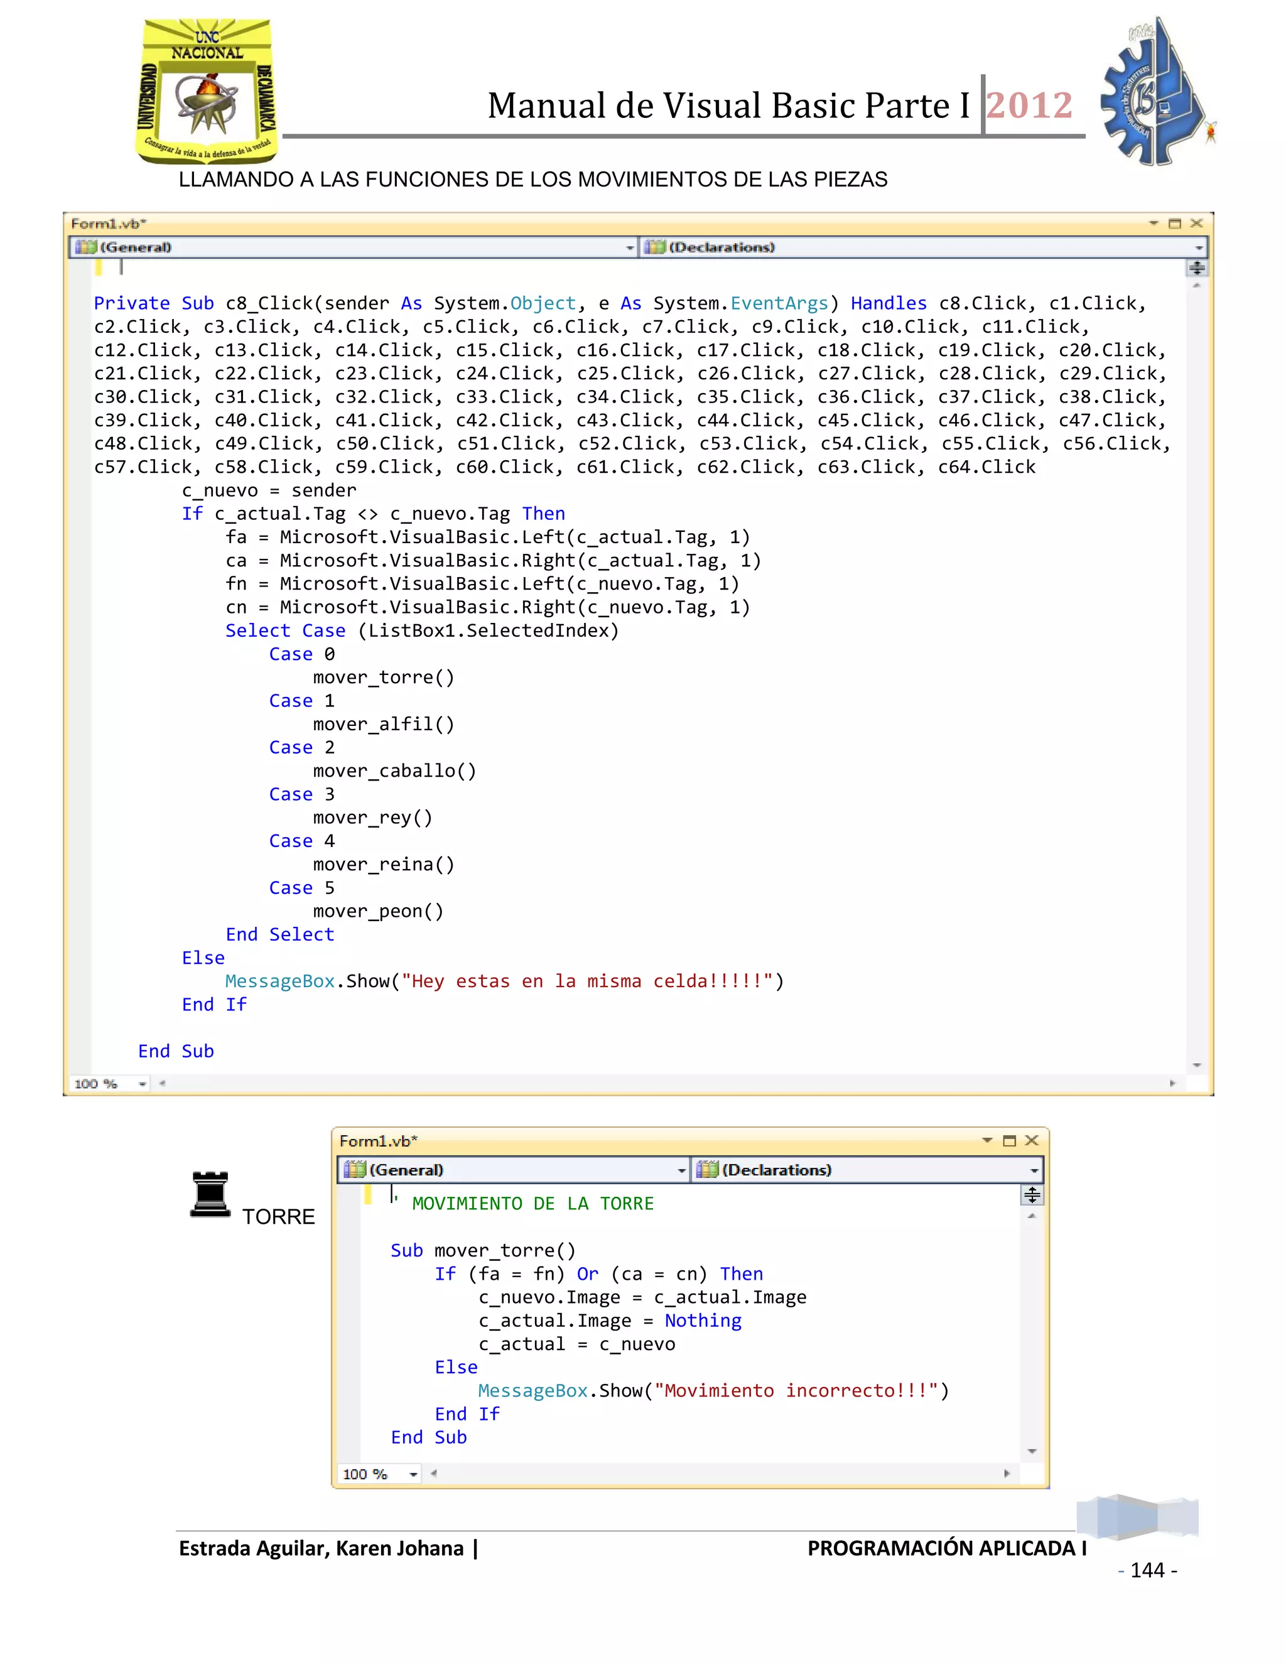Click the 'Private Sub c8_Click' declaration text
Image resolution: width=1286 pixels, height=1664 pixels.
click(203, 303)
